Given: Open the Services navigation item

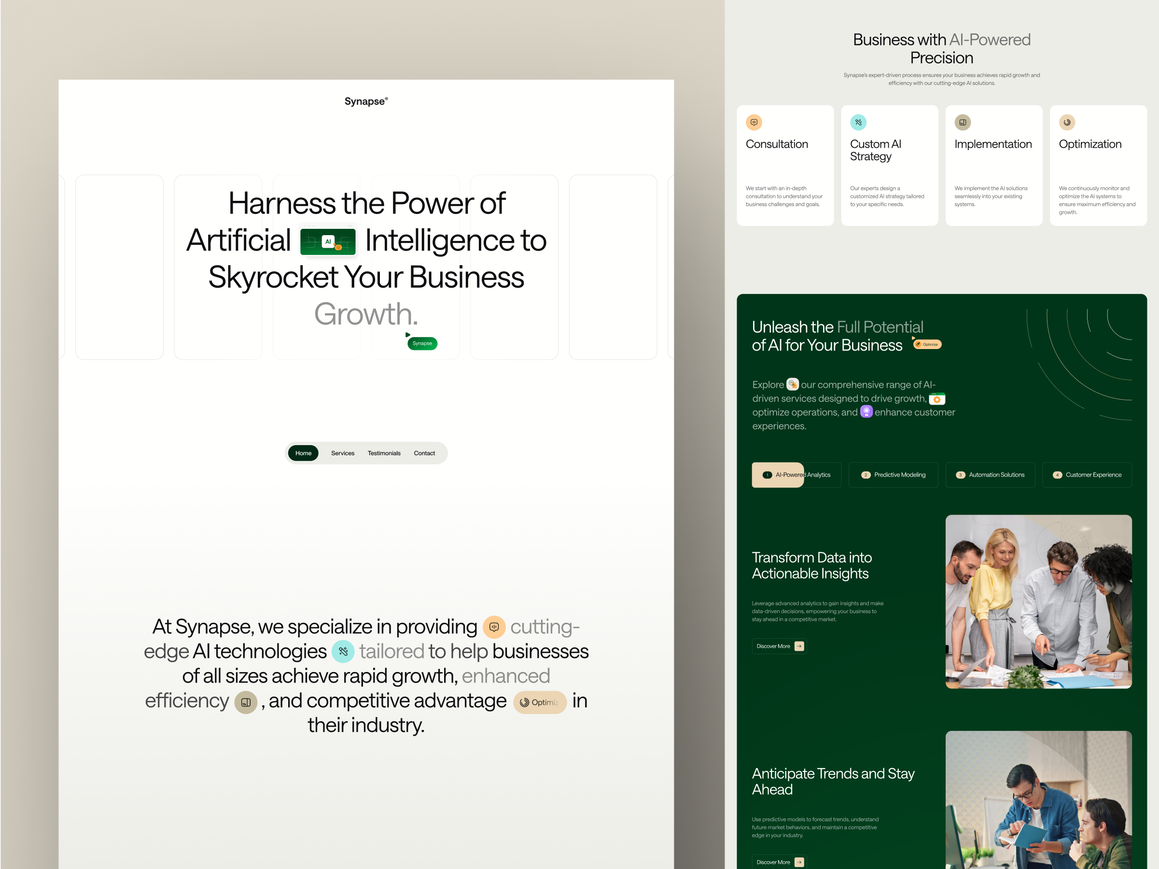Looking at the screenshot, I should [342, 453].
